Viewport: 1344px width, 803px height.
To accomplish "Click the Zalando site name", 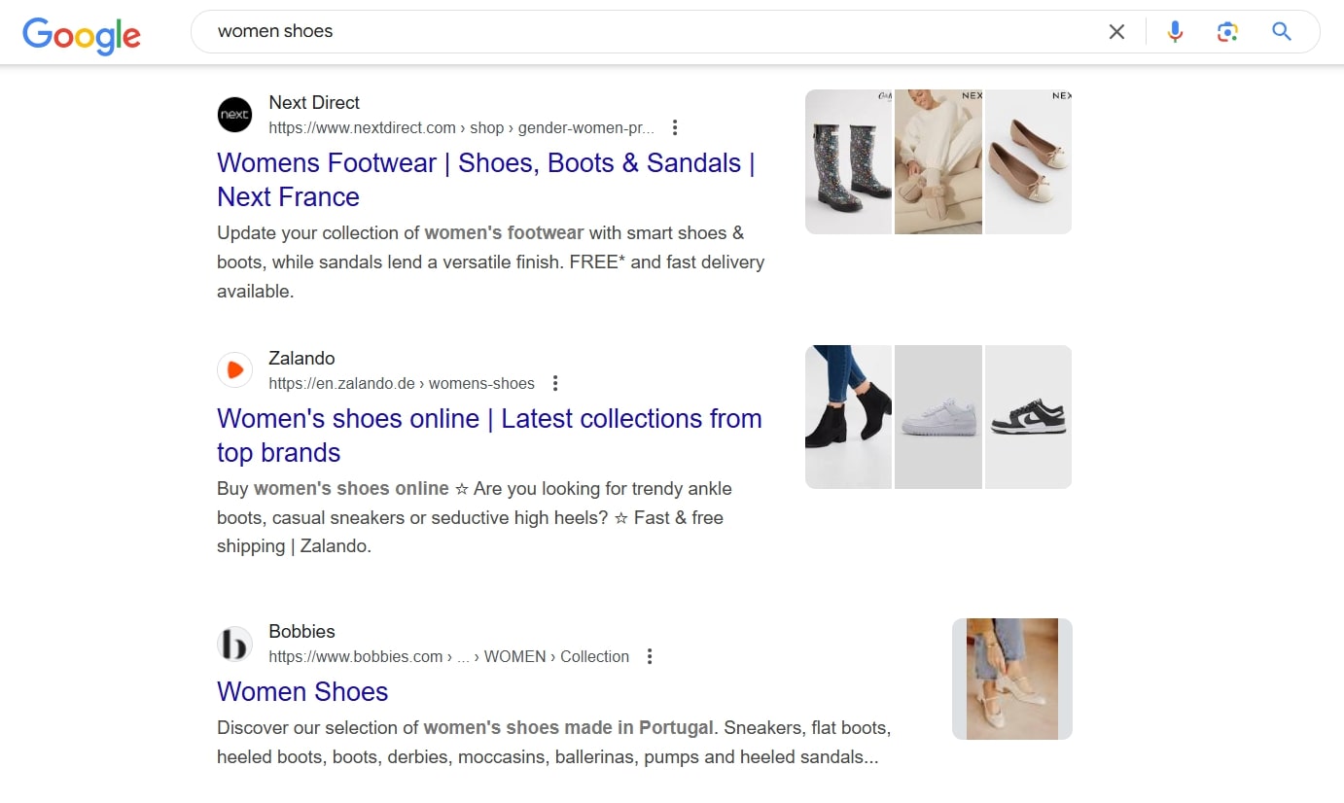I will click(x=301, y=359).
